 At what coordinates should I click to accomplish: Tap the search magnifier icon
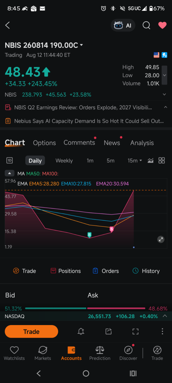(146, 25)
